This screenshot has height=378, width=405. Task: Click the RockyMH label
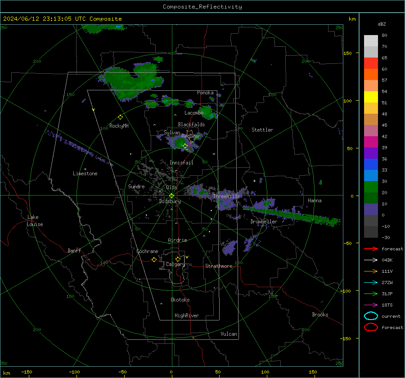click(x=119, y=126)
